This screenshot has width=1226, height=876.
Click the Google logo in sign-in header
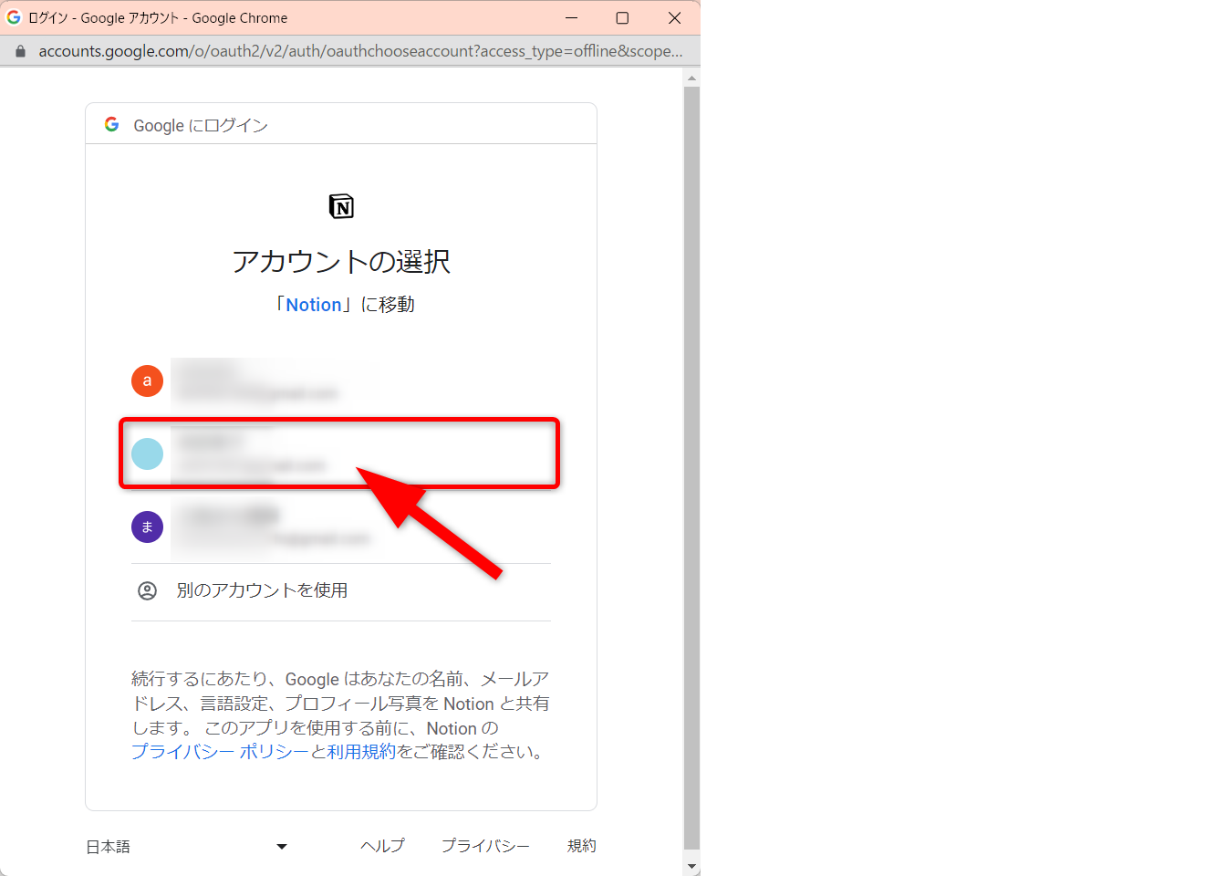click(112, 124)
